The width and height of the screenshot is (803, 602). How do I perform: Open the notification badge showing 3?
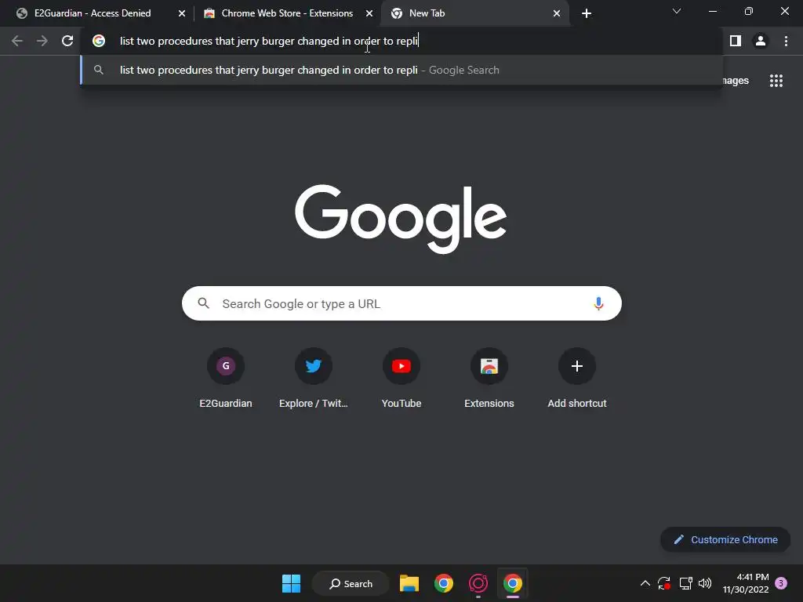point(781,583)
